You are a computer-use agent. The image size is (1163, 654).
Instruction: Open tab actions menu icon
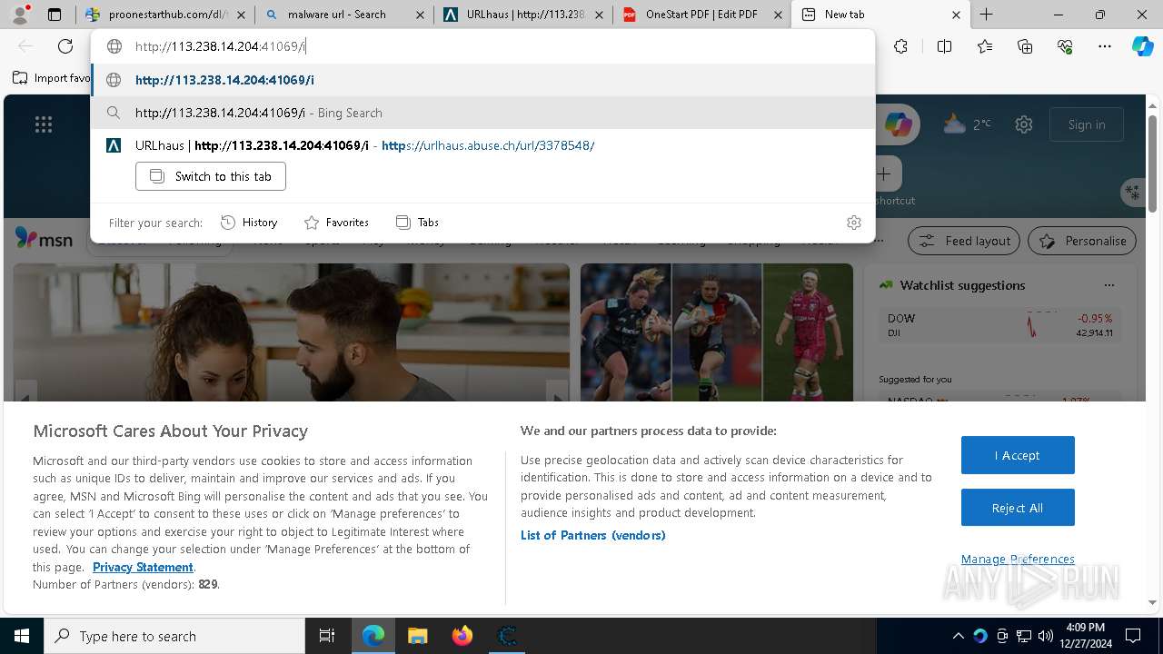55,15
